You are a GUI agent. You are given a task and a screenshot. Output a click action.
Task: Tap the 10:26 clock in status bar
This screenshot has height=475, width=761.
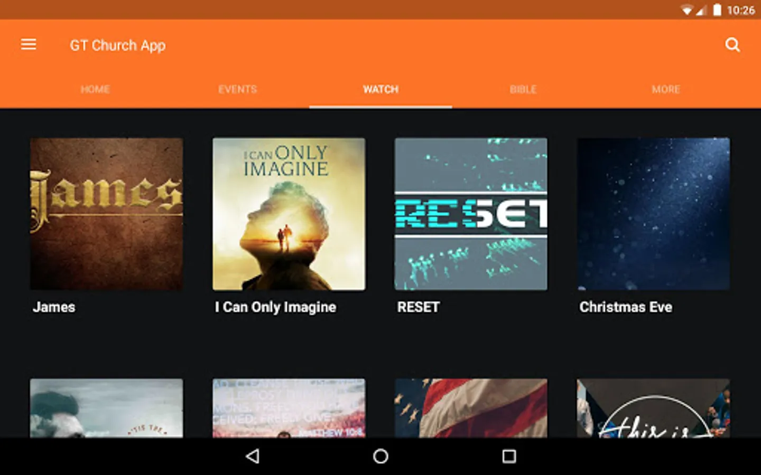tap(741, 10)
